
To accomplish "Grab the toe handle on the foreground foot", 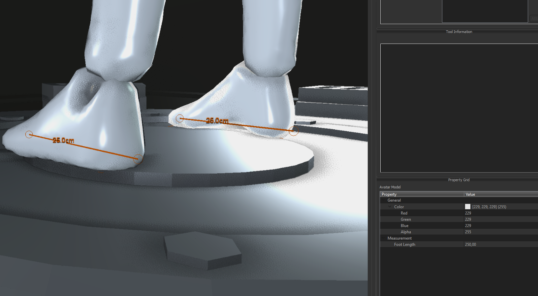I will tap(29, 134).
